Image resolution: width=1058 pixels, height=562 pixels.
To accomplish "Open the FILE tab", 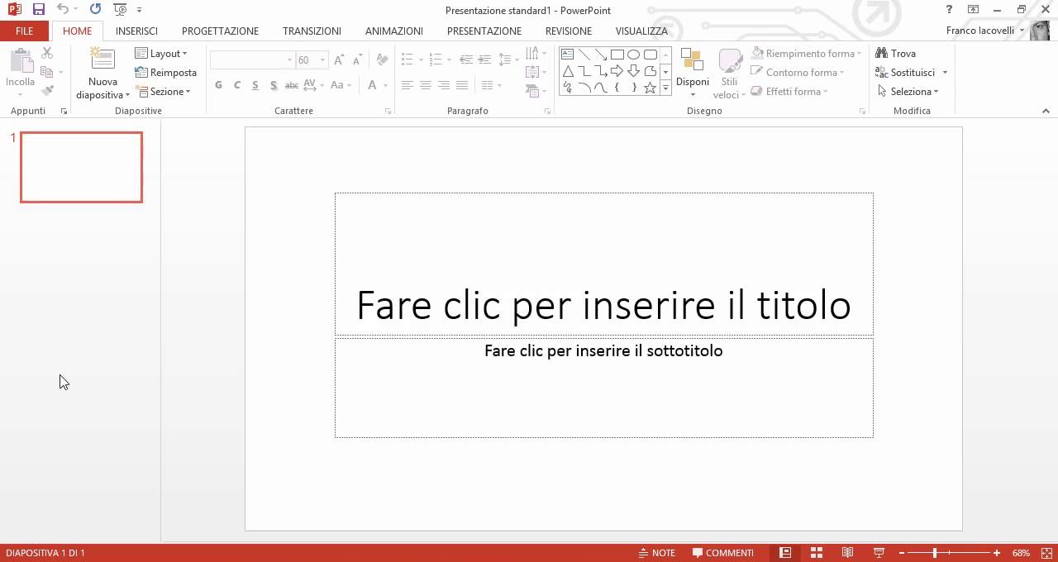I will pos(25,31).
